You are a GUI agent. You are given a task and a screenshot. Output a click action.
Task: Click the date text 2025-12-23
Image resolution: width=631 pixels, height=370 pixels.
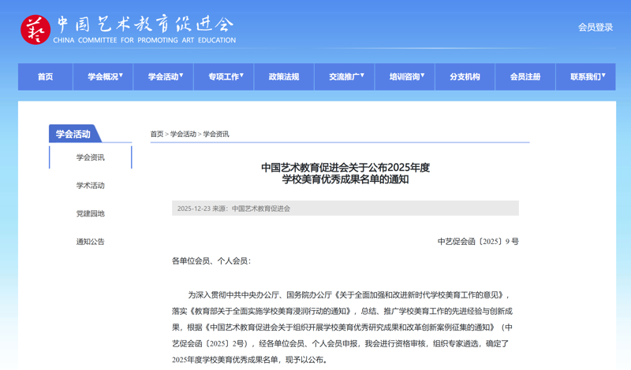194,209
